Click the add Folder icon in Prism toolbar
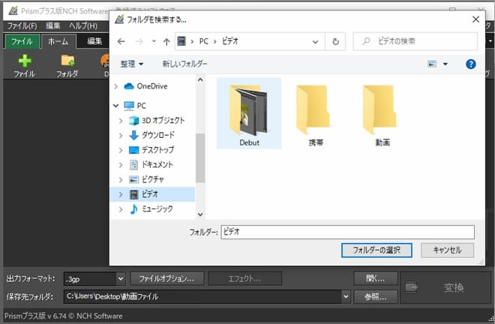Viewport: 495px width, 324px height. click(67, 60)
